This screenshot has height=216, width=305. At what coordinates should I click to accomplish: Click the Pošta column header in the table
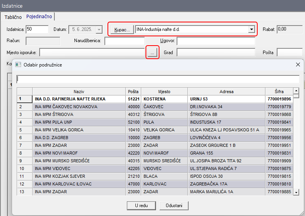pyautogui.click(x=133, y=92)
